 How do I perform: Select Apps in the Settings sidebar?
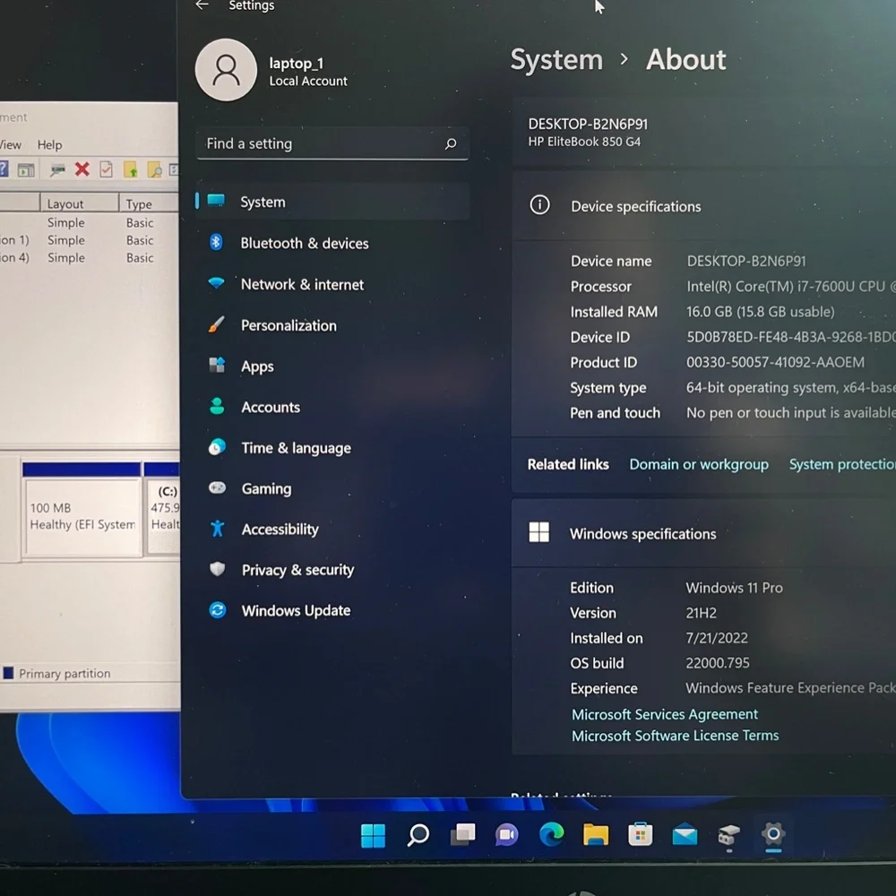point(333,366)
